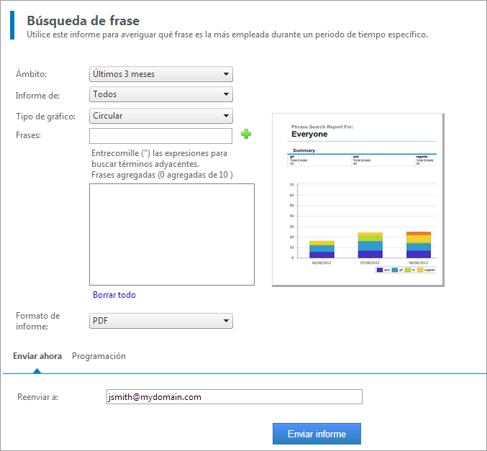Click the Frases label
The image size is (487, 451).
(28, 135)
